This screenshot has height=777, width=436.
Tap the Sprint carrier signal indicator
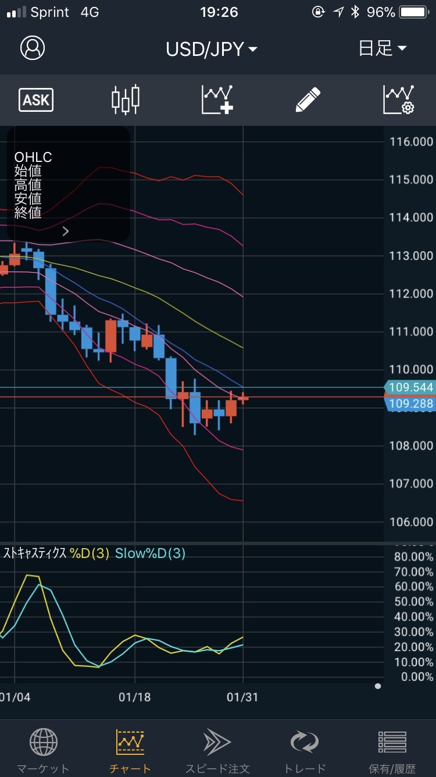coord(38,12)
